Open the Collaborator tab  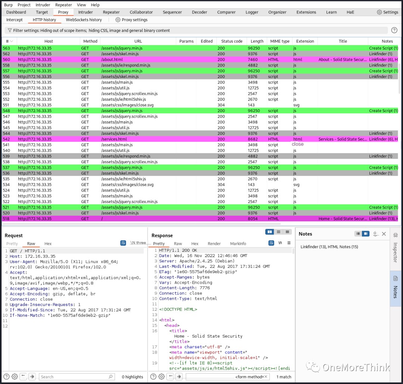click(141, 12)
